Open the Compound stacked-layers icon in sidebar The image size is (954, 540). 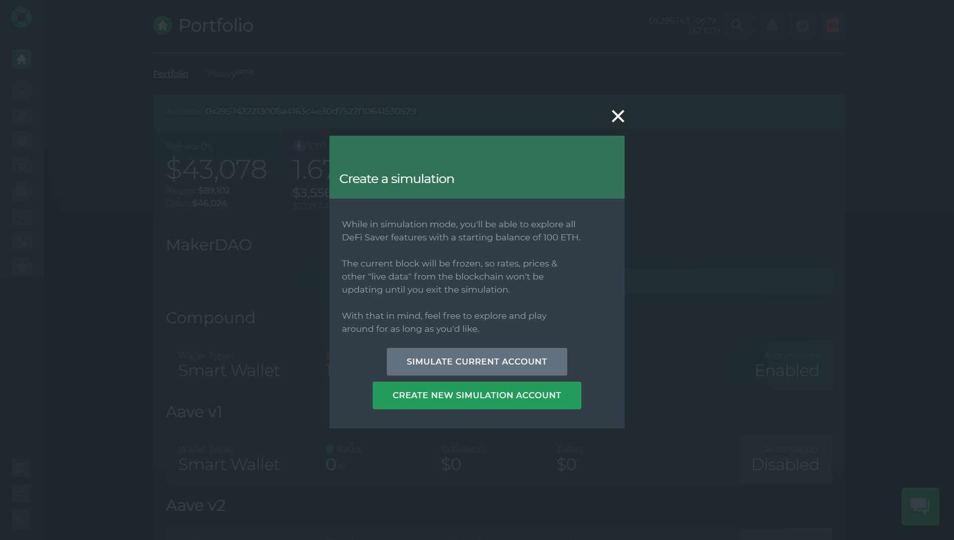point(22,116)
